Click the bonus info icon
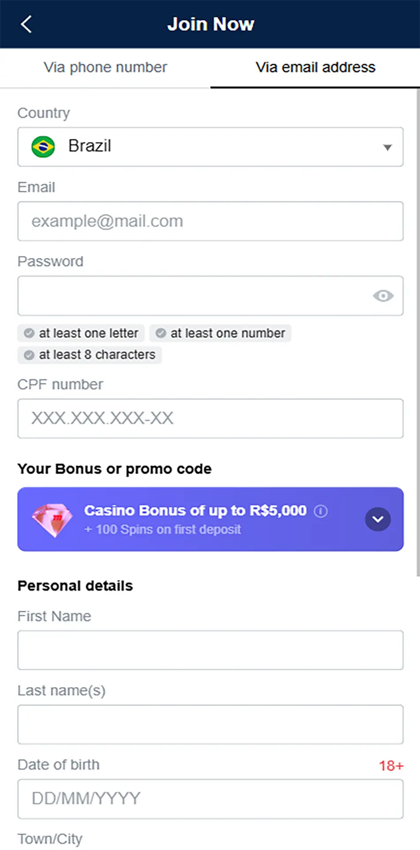 pos(321,511)
